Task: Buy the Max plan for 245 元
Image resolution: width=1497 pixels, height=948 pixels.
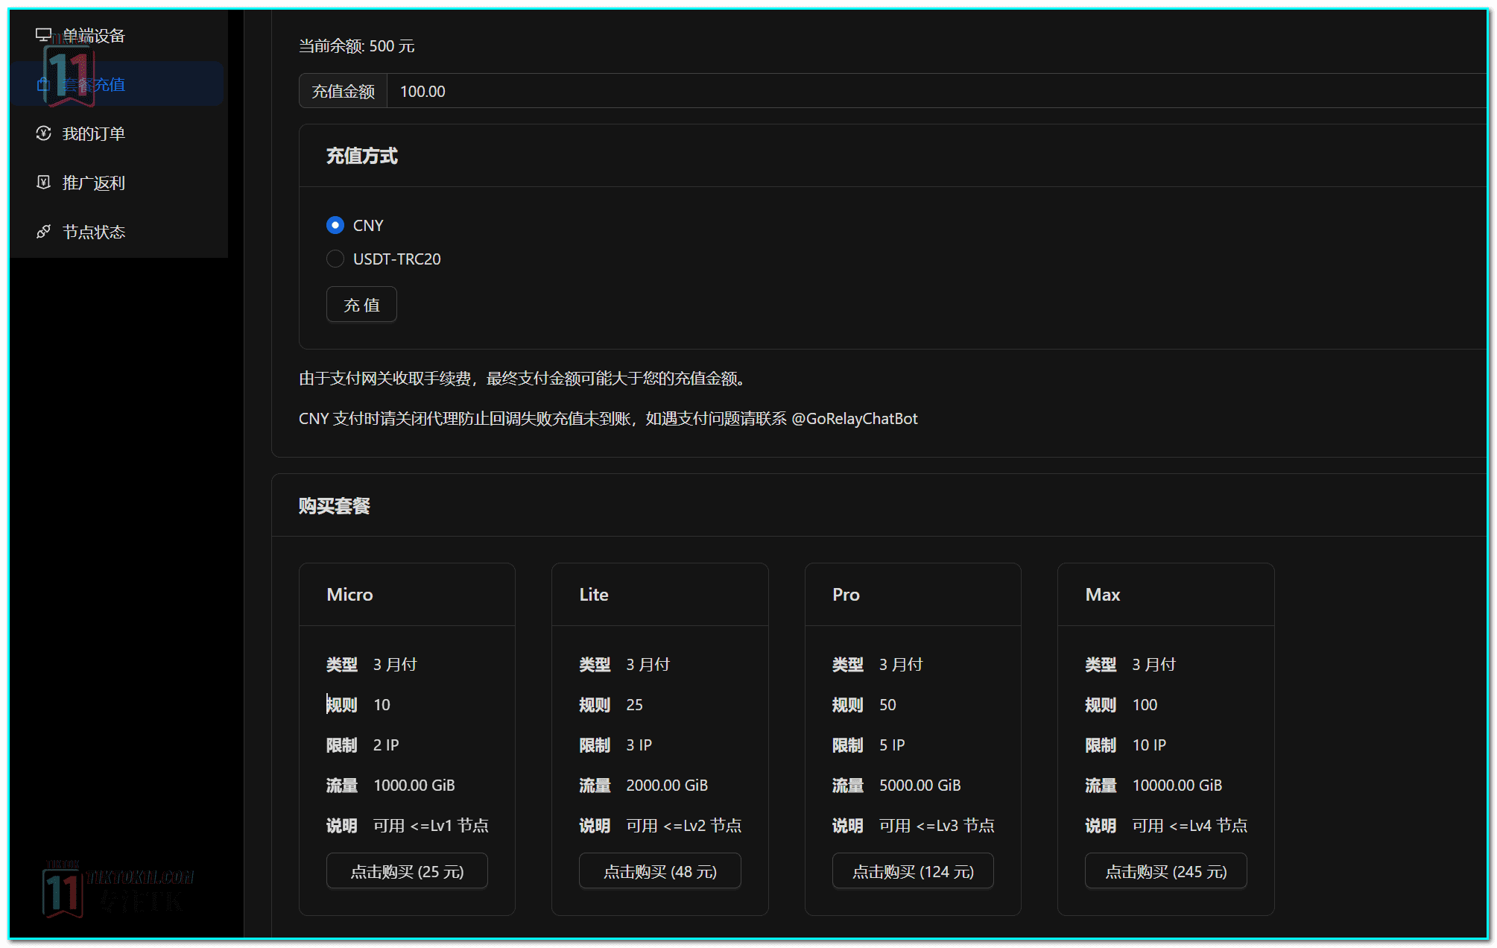Action: 1166,871
